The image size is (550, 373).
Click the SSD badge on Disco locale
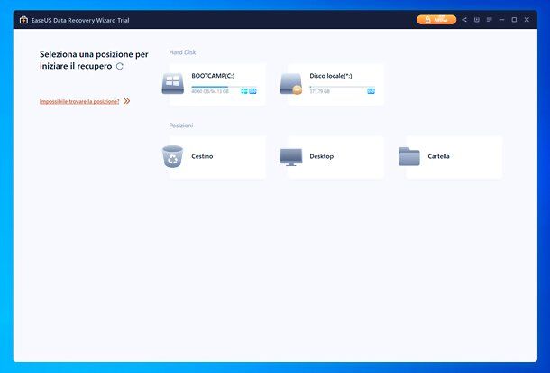(x=371, y=91)
